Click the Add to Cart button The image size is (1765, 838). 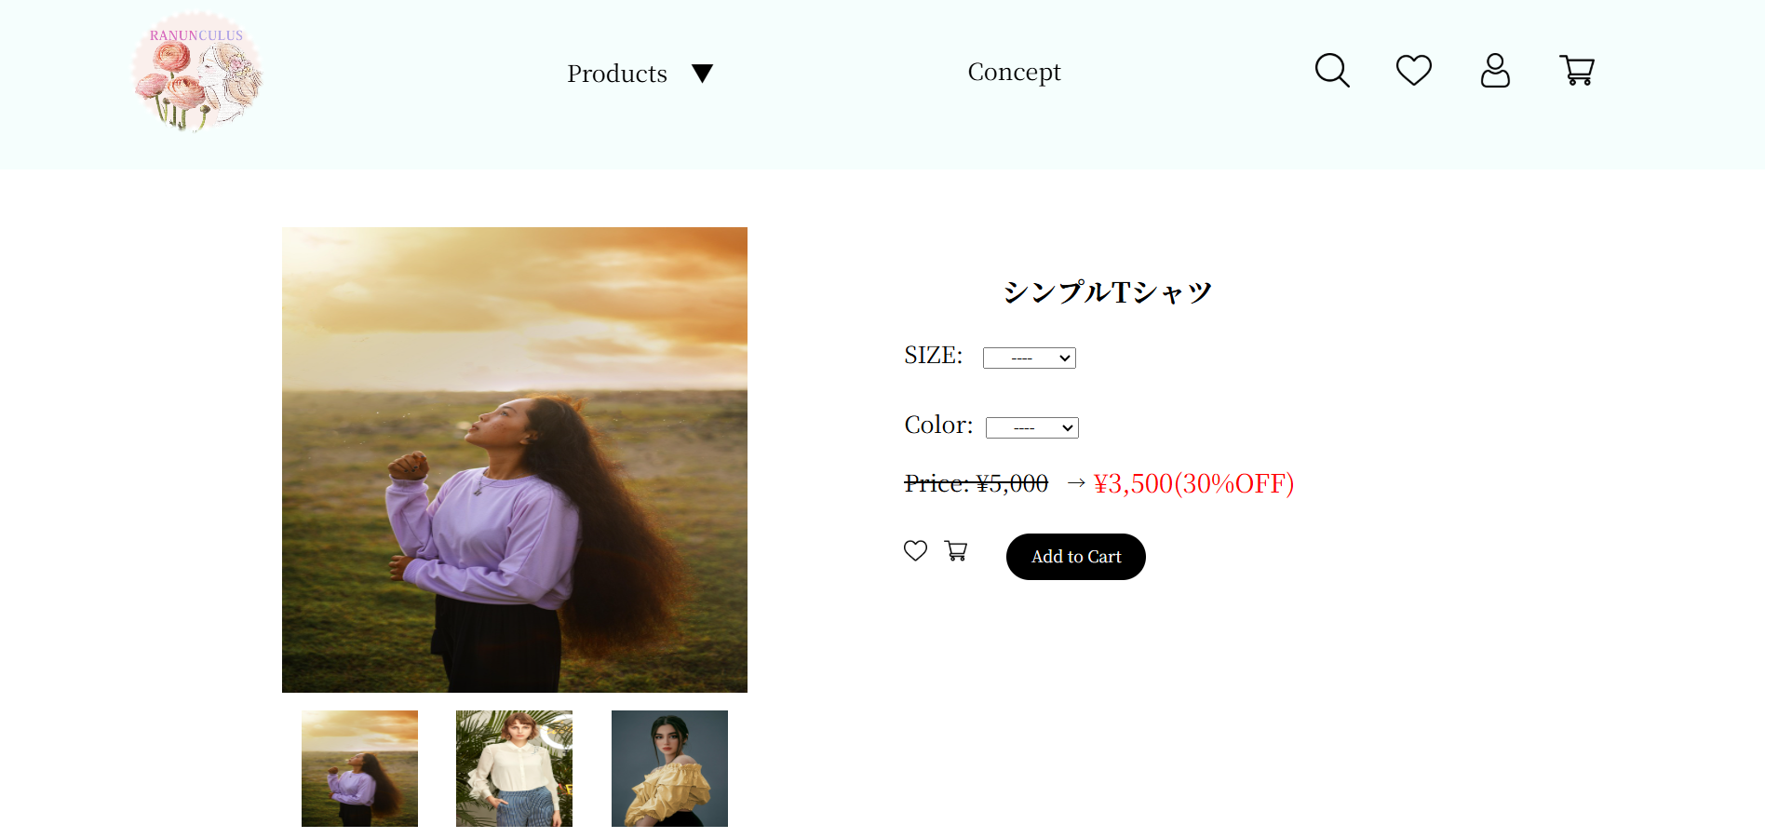[1076, 557]
